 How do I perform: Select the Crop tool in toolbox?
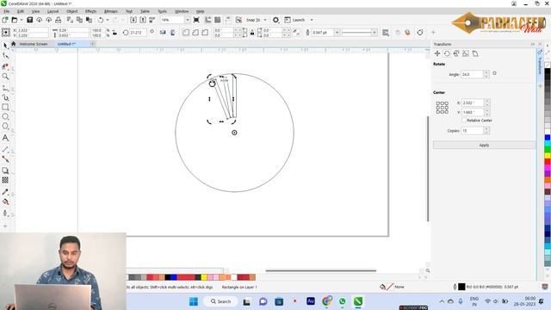(5, 66)
